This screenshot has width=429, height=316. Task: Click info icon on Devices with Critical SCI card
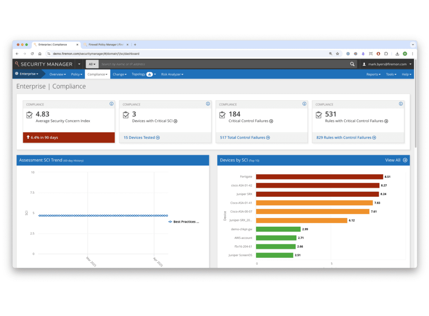click(208, 104)
